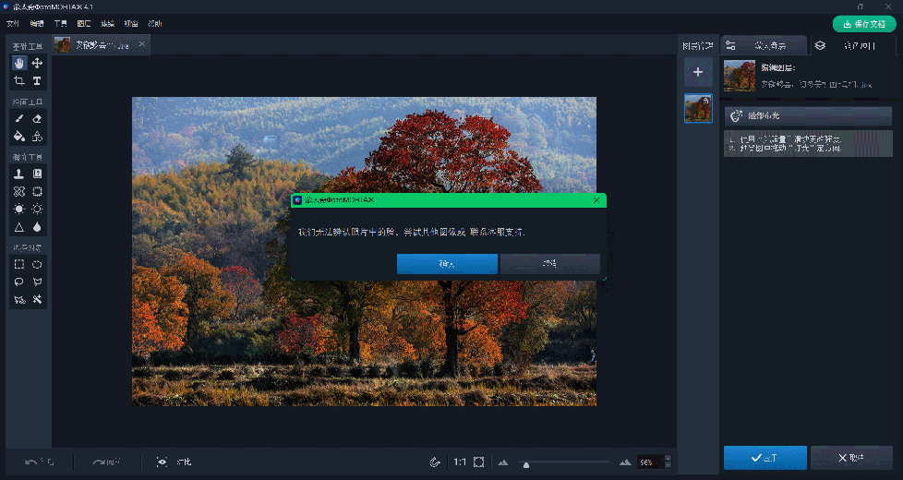903x480 pixels.
Task: Close the error dialog with its X
Action: pyautogui.click(x=596, y=200)
